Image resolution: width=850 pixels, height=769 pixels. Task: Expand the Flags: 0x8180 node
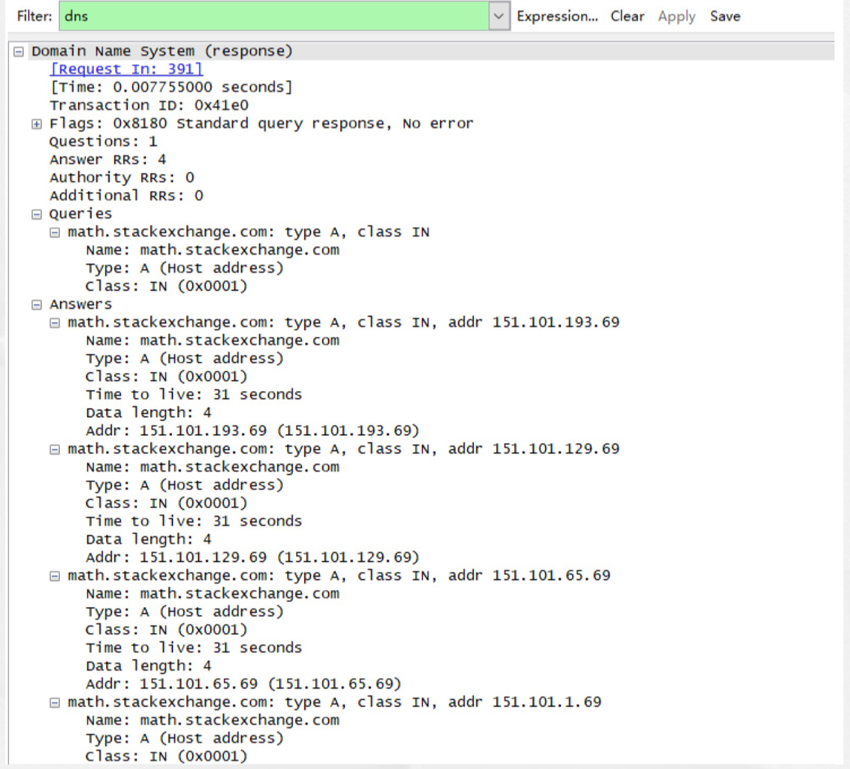coord(37,124)
